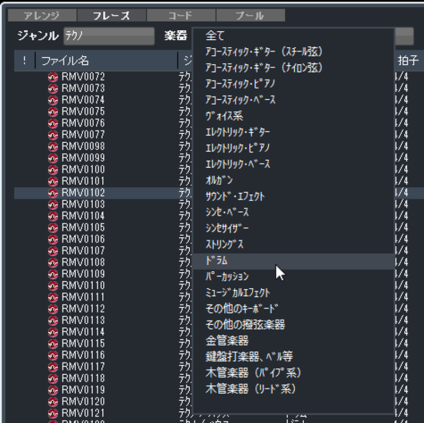Choose ヴォイス系 in the instrument list
Viewport: 424px width, 423px height.
click(294, 116)
